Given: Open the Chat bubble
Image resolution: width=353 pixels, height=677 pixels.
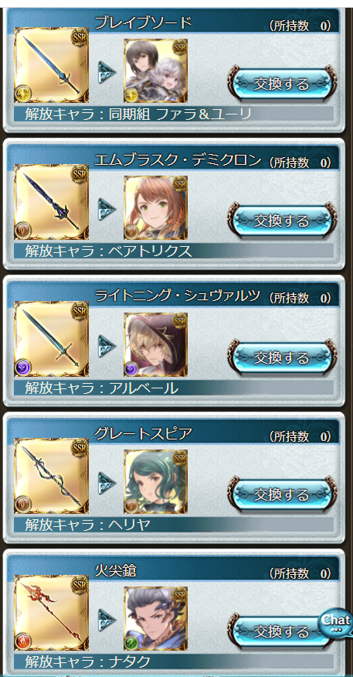Looking at the screenshot, I should tap(336, 622).
